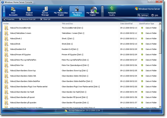Click Properties in the toolbar
167x118 pixels.
(x=9, y=19)
